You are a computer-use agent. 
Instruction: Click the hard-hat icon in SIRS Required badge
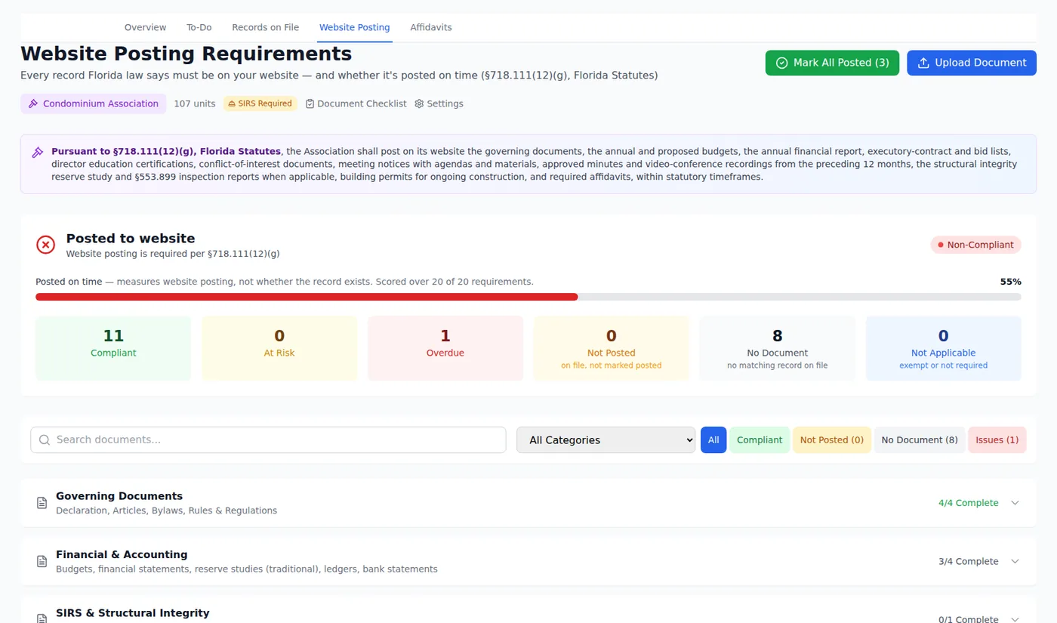tap(232, 103)
